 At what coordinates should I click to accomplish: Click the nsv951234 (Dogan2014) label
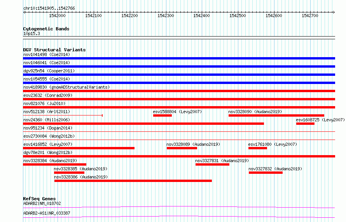(x=48, y=128)
